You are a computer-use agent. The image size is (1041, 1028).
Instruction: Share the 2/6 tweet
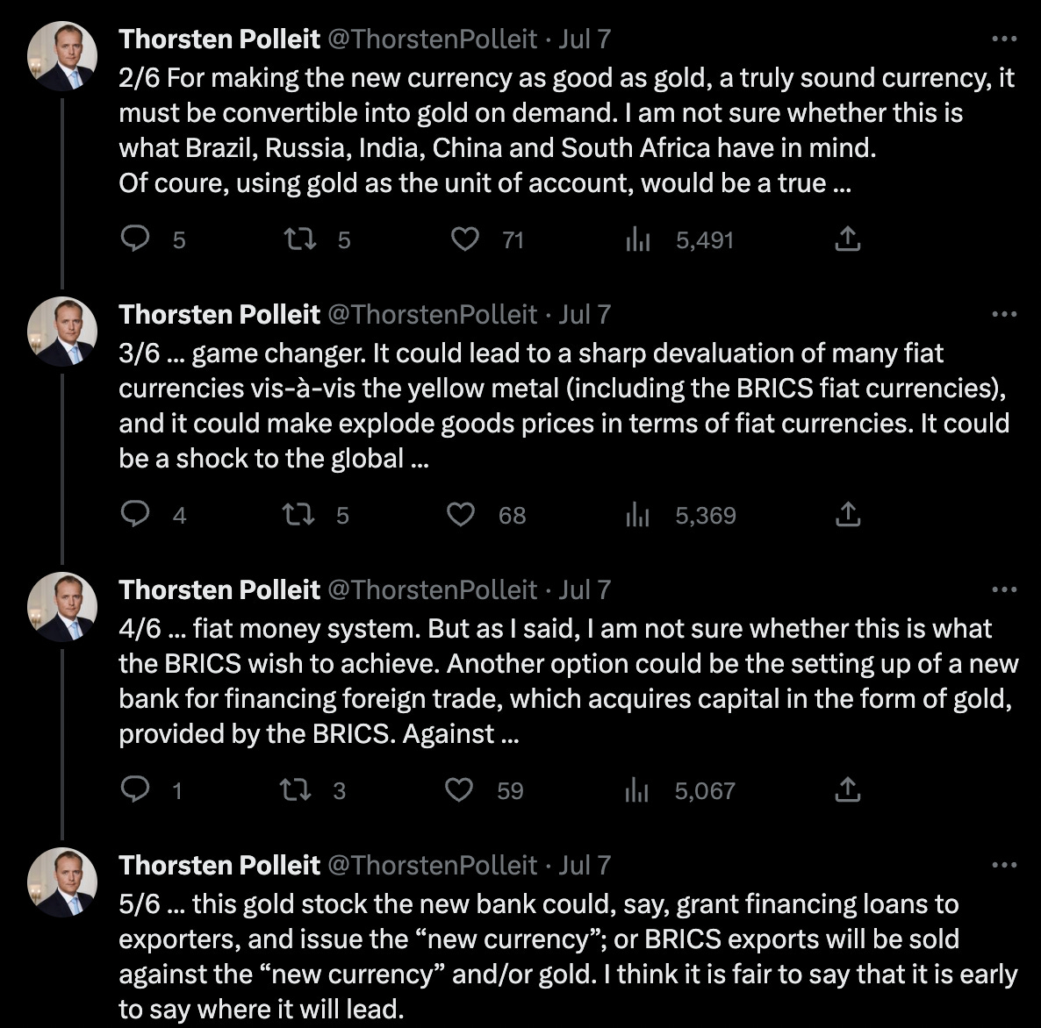846,239
